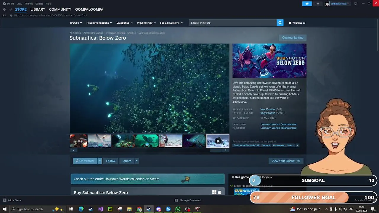Viewport: 379px width, 213px height.
Task: Click the Open World Survival Craft tag
Action: pos(246,145)
